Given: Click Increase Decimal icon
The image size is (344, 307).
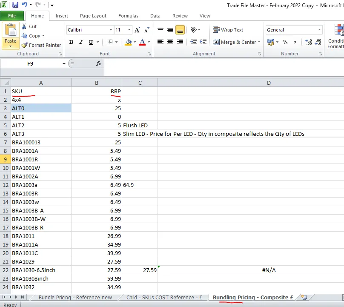Looking at the screenshot, I should tap(309, 42).
